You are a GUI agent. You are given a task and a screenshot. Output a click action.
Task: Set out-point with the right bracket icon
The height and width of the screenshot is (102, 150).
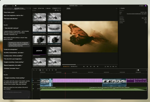click(x=52, y=70)
